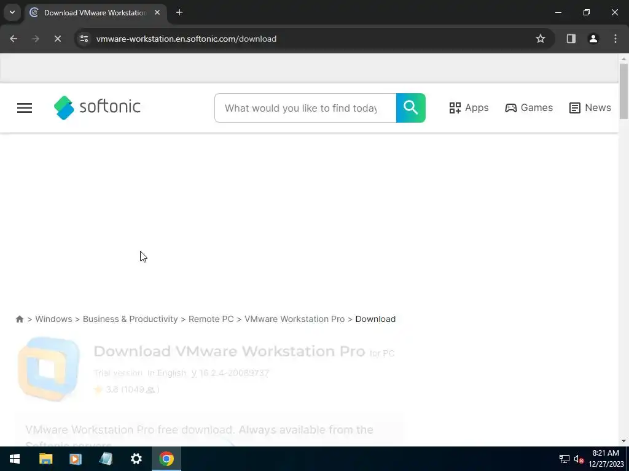Open Settings from the taskbar
Viewport: 629px width, 471px height.
[x=136, y=459]
